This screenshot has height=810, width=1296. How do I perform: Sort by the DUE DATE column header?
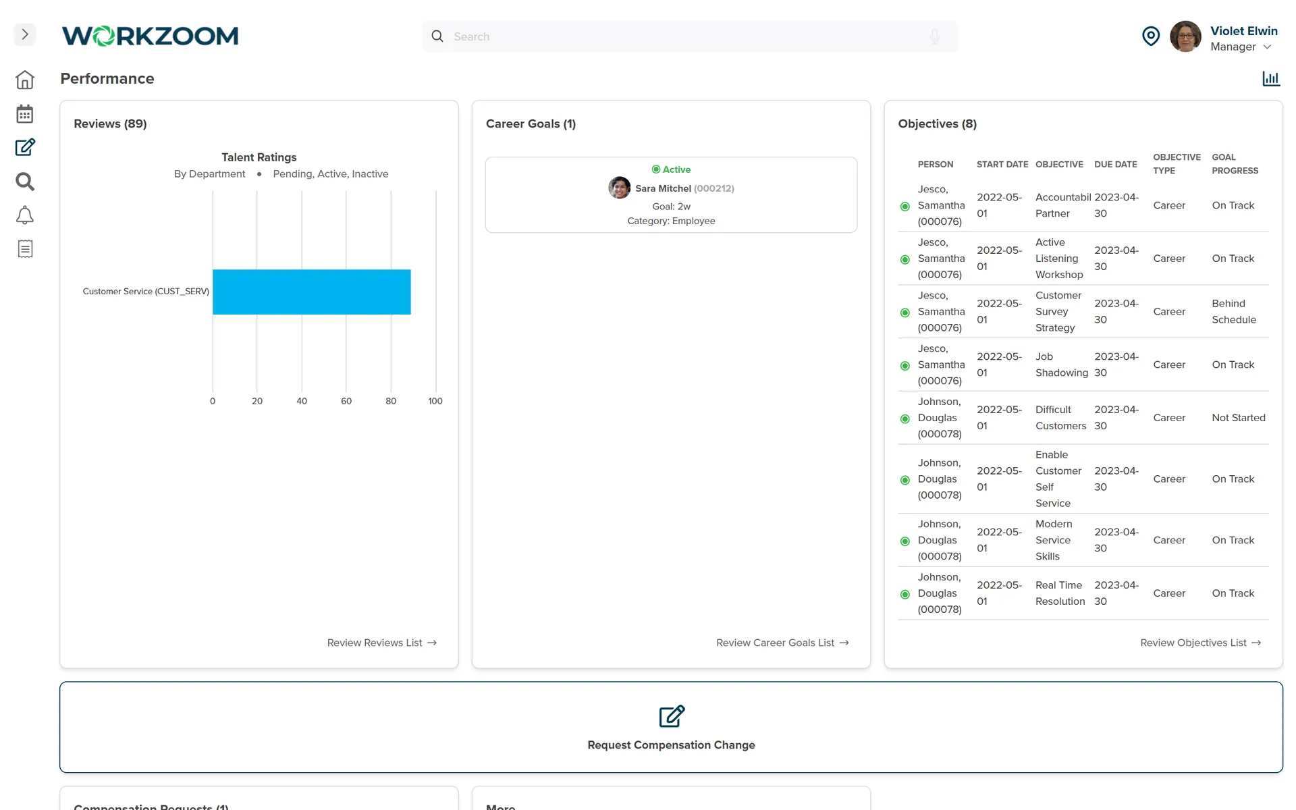(1116, 164)
